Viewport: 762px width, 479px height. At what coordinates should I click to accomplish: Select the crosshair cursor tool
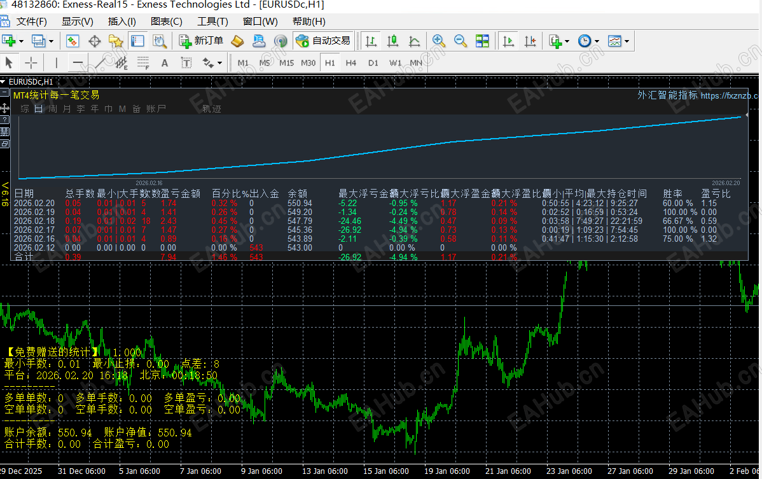point(31,63)
